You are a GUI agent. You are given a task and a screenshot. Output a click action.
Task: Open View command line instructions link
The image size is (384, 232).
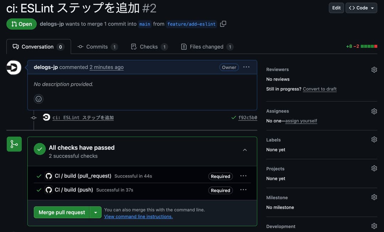138,216
